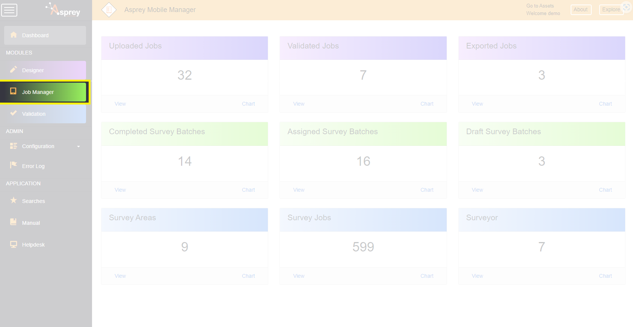
Task: Click the Validation checkmark icon
Action: (14, 113)
